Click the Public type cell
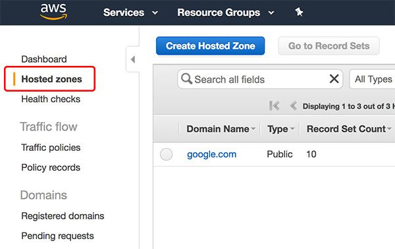395x249 pixels. tap(280, 154)
